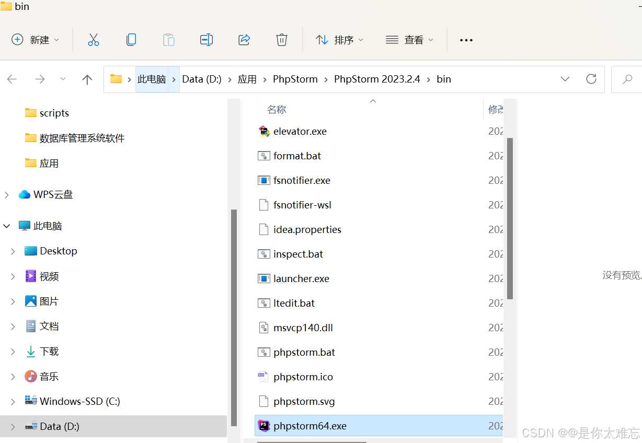642x443 pixels.
Task: Select elevator.exe file
Action: pyautogui.click(x=379, y=131)
